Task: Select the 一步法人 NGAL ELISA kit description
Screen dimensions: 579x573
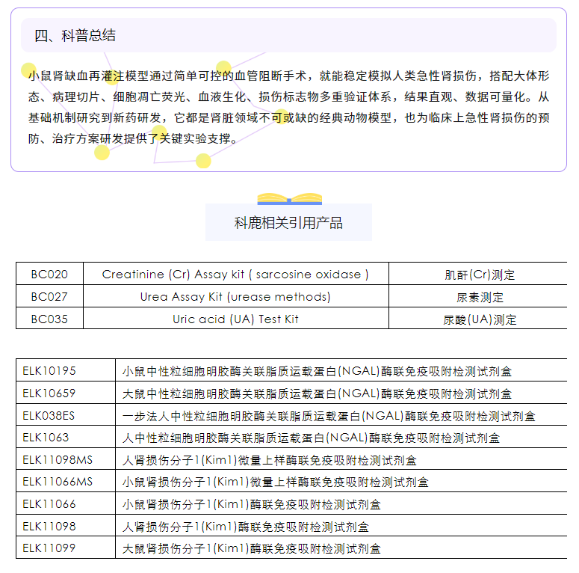Action: (329, 416)
